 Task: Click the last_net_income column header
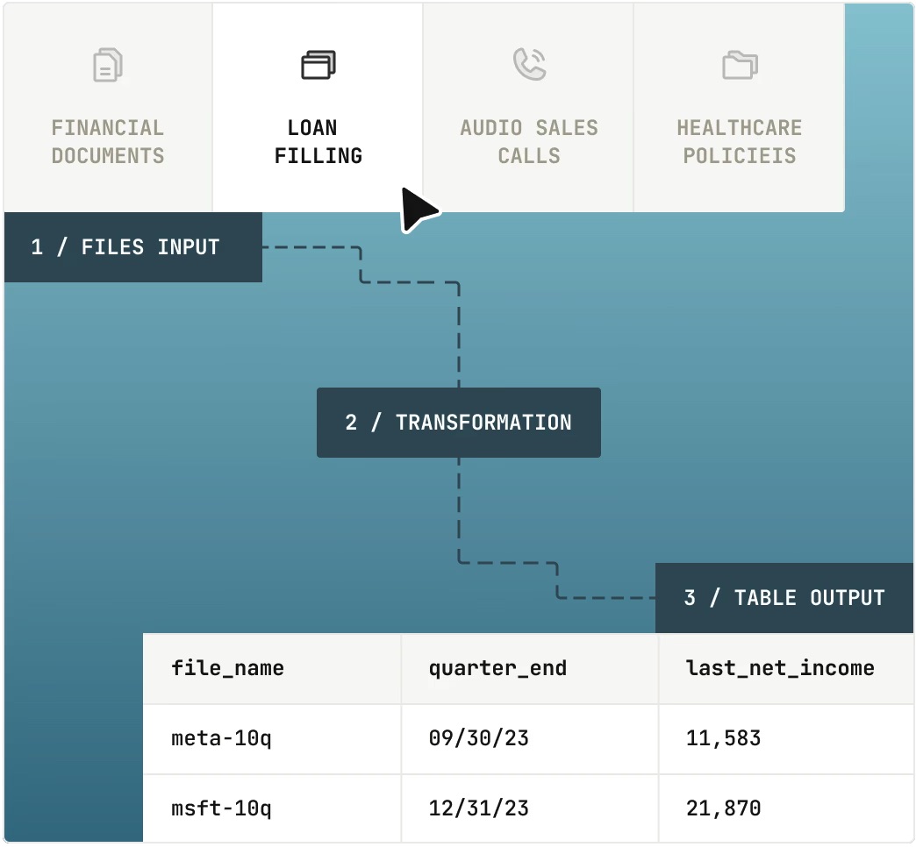coord(780,668)
